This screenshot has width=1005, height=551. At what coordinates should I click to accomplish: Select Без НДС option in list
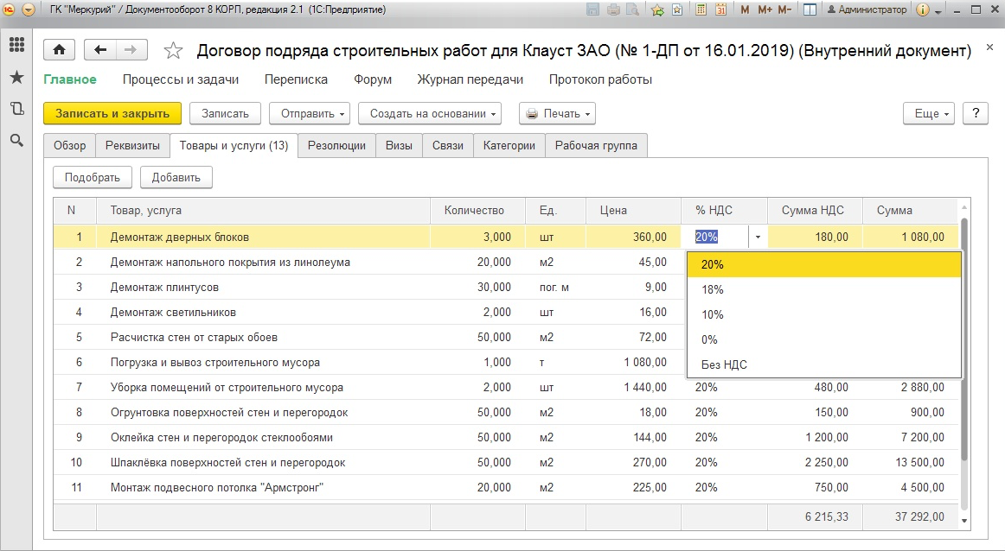(725, 364)
